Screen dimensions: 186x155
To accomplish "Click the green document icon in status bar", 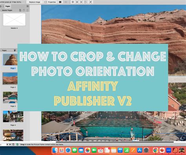I will pos(17,144).
